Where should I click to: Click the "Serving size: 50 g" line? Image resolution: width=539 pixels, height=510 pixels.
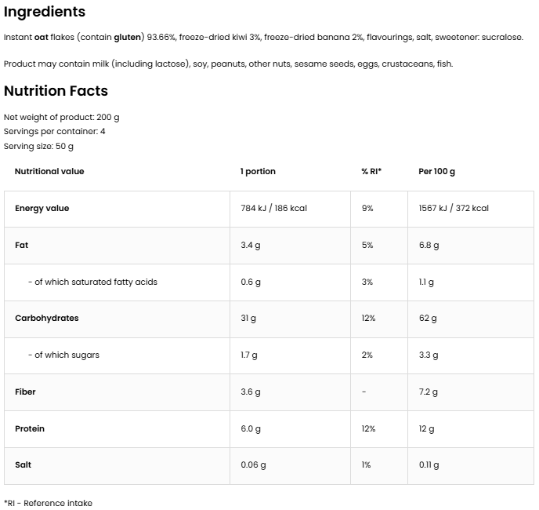pyautogui.click(x=39, y=146)
